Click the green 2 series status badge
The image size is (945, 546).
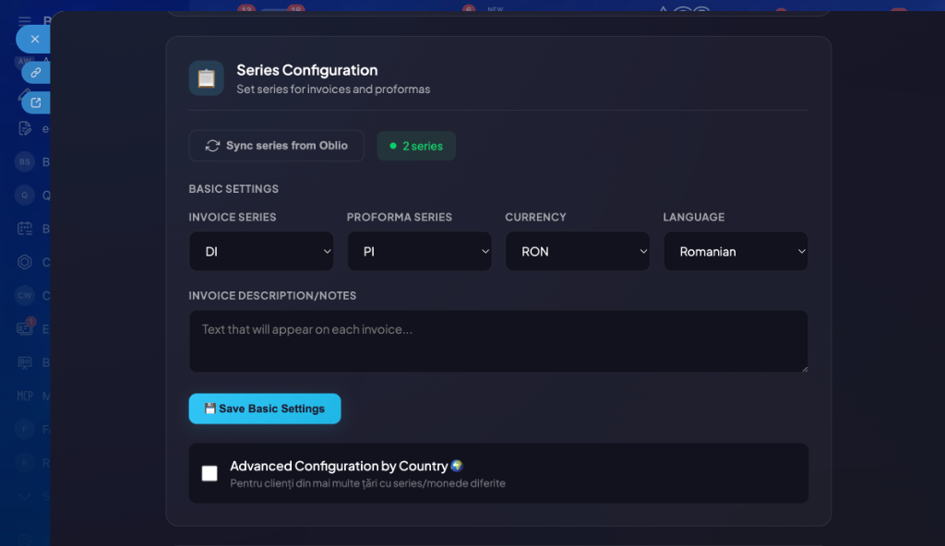tap(416, 146)
